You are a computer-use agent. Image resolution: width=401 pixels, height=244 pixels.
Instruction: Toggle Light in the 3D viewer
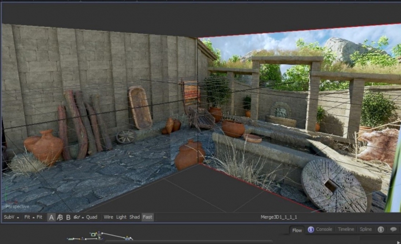point(121,217)
